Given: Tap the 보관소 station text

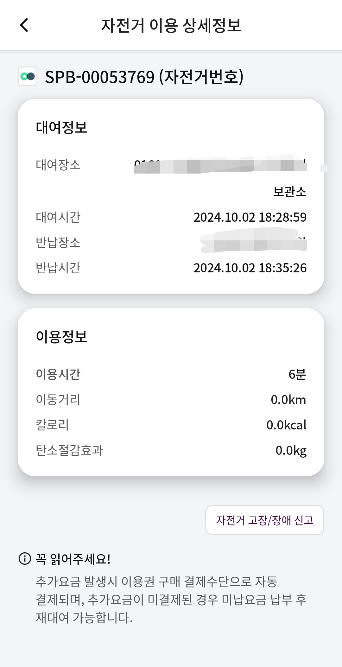Looking at the screenshot, I should point(290,192).
